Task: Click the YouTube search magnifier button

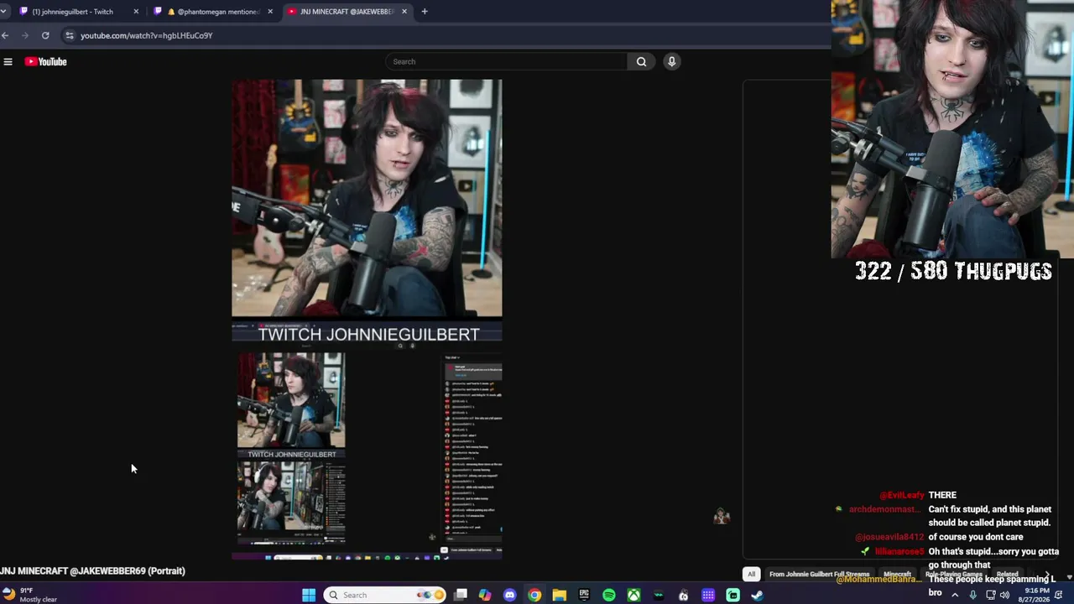Action: click(641, 61)
